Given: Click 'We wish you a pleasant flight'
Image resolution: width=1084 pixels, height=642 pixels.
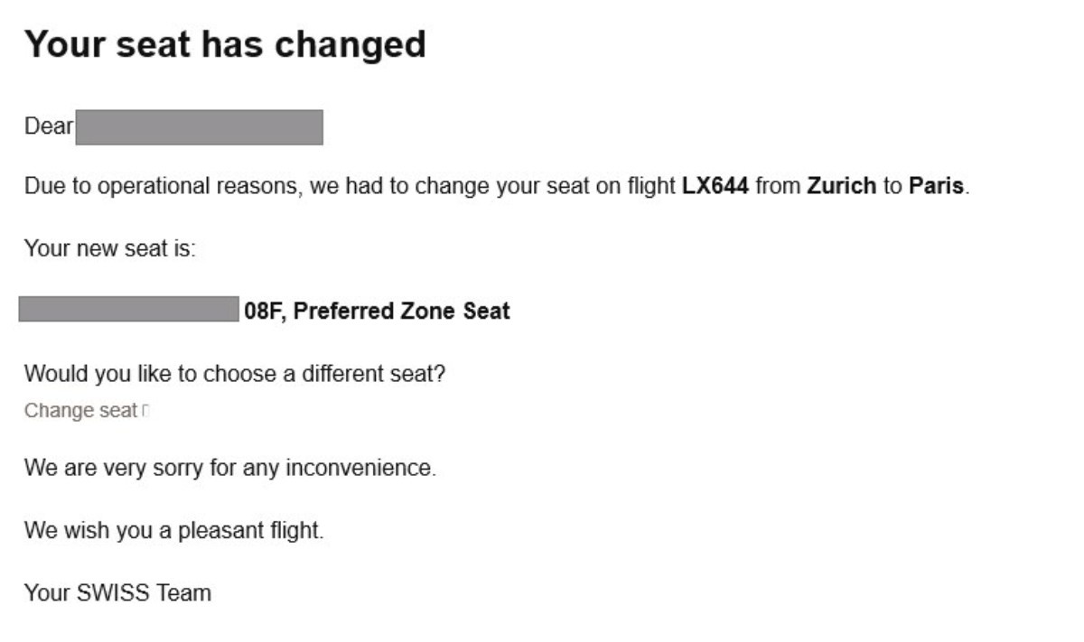Looking at the screenshot, I should coord(173,530).
